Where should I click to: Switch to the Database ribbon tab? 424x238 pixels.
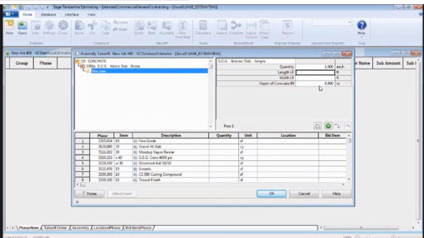(48, 15)
